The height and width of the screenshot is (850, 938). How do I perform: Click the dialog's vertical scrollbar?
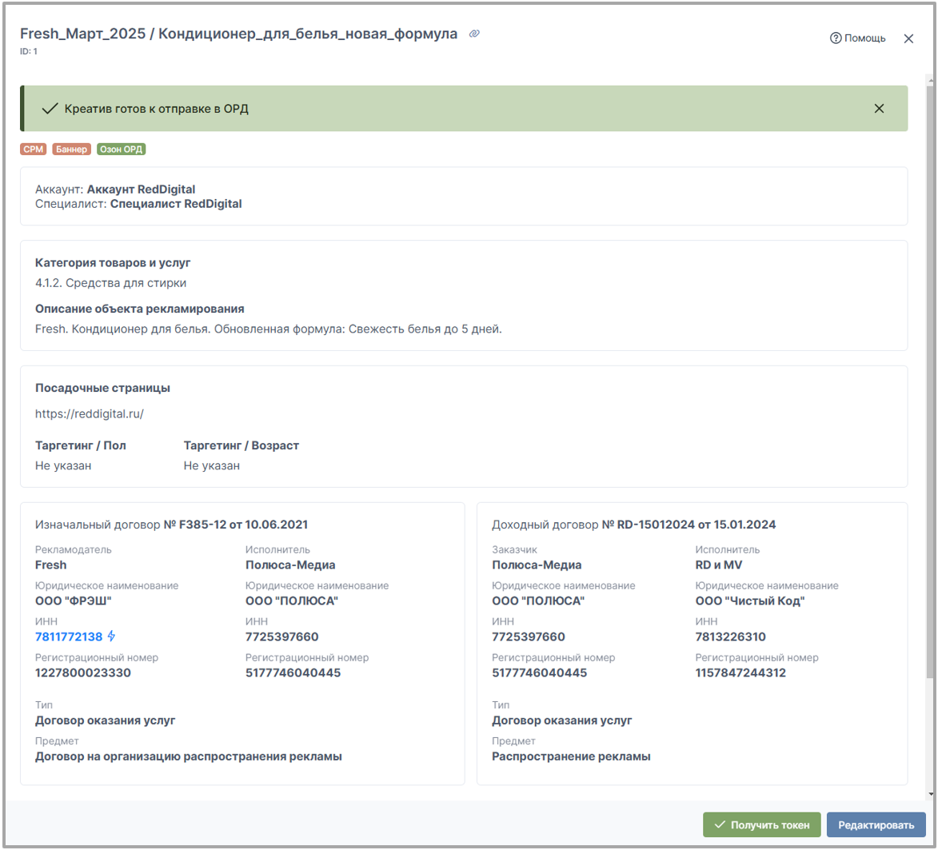coord(930,381)
